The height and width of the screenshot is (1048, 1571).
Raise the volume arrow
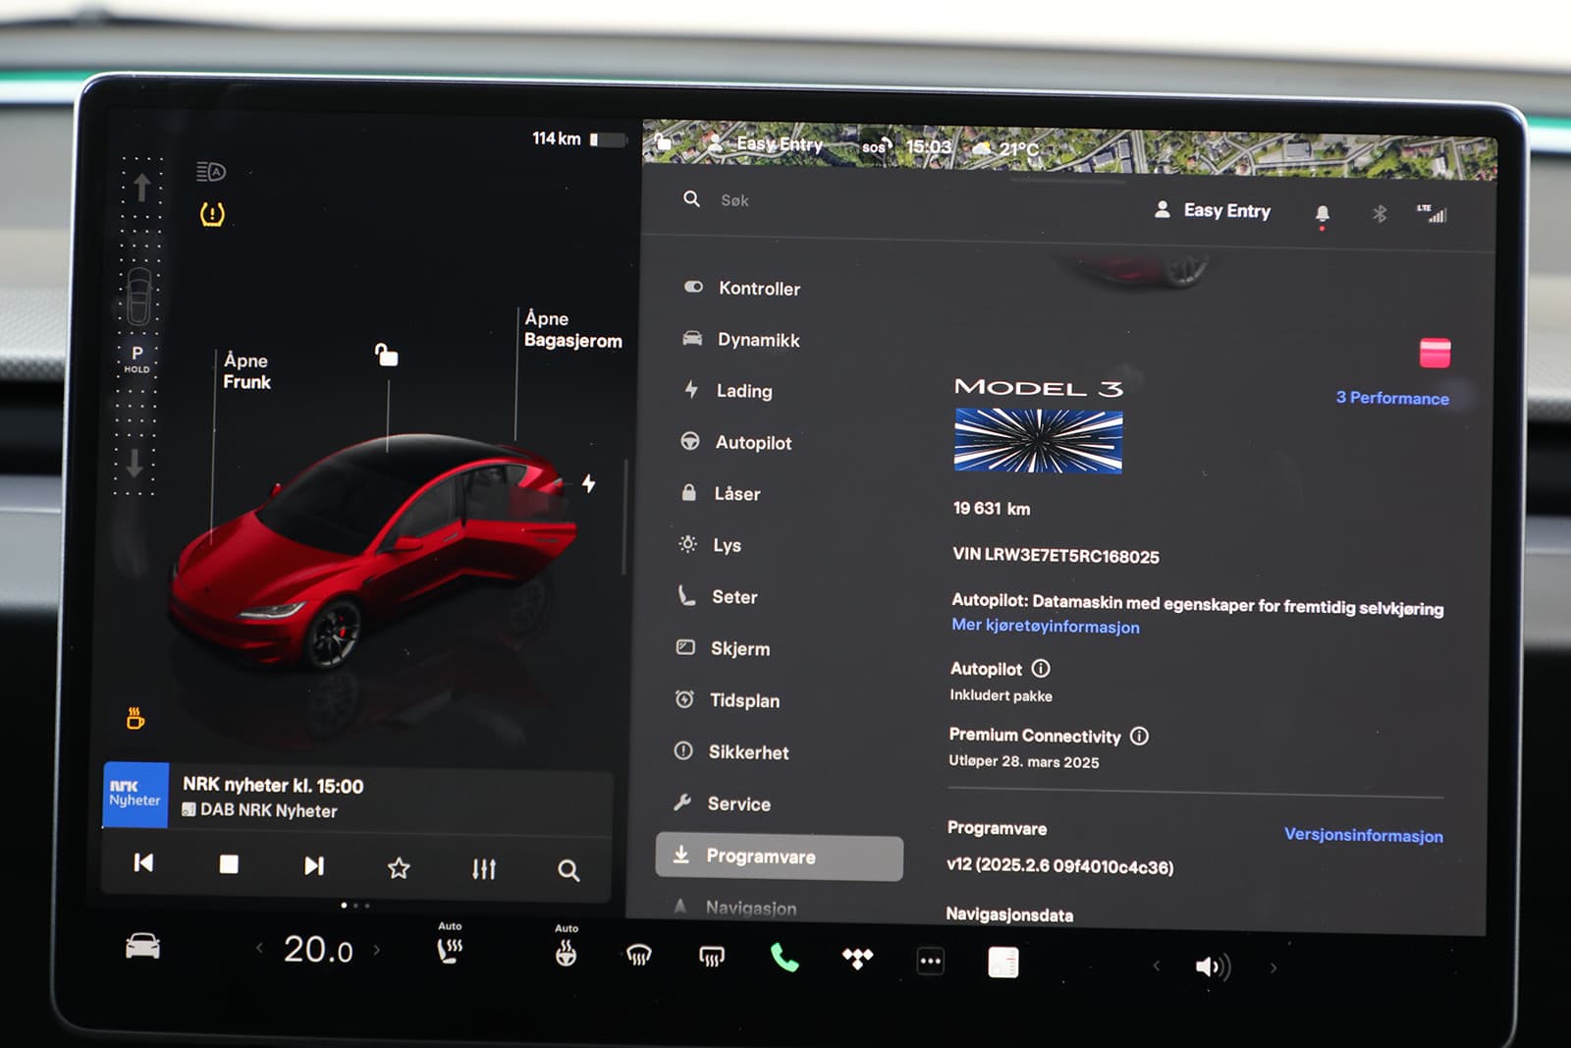[1273, 967]
